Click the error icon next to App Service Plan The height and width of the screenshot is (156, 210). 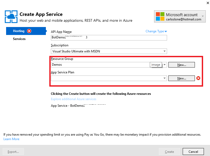(198, 78)
